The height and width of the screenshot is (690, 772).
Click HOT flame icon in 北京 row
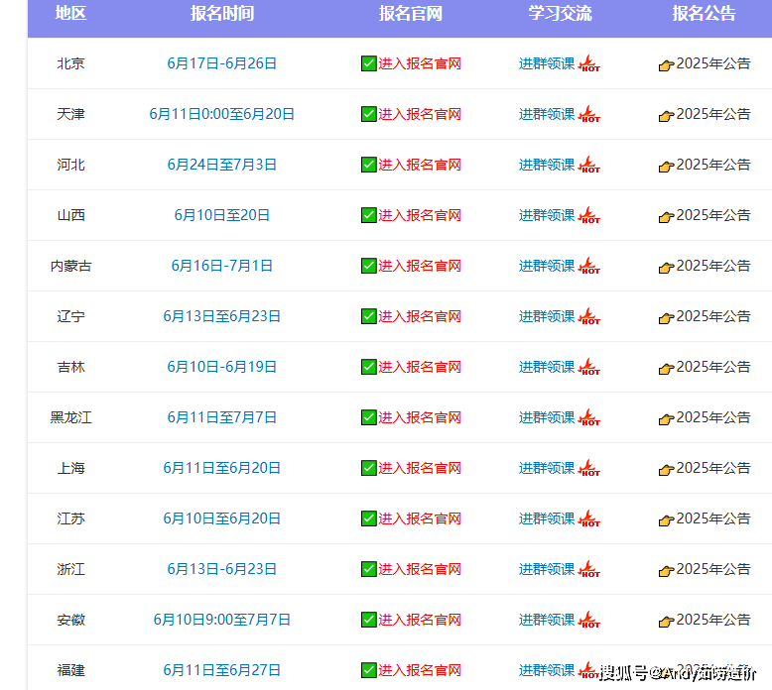588,63
